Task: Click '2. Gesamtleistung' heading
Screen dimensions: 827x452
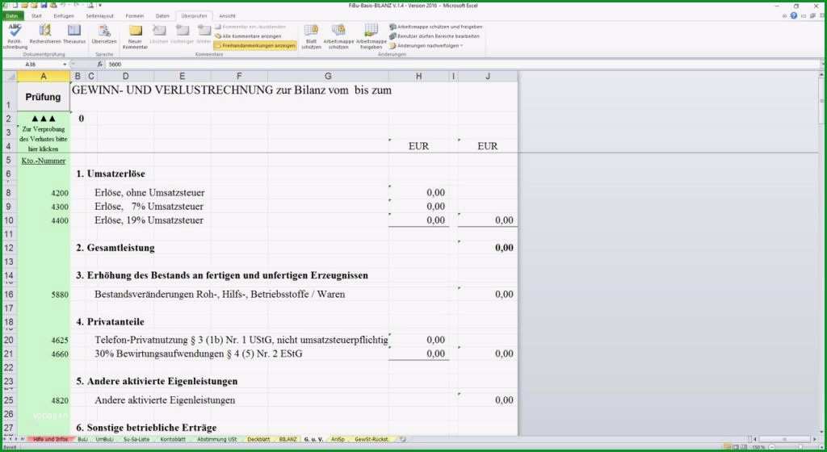Action: pyautogui.click(x=115, y=248)
